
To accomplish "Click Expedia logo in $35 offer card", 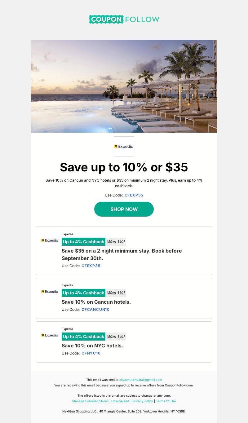I will click(50, 240).
